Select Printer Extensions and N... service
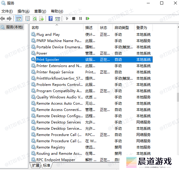The image size is (179, 170). coord(92,66)
